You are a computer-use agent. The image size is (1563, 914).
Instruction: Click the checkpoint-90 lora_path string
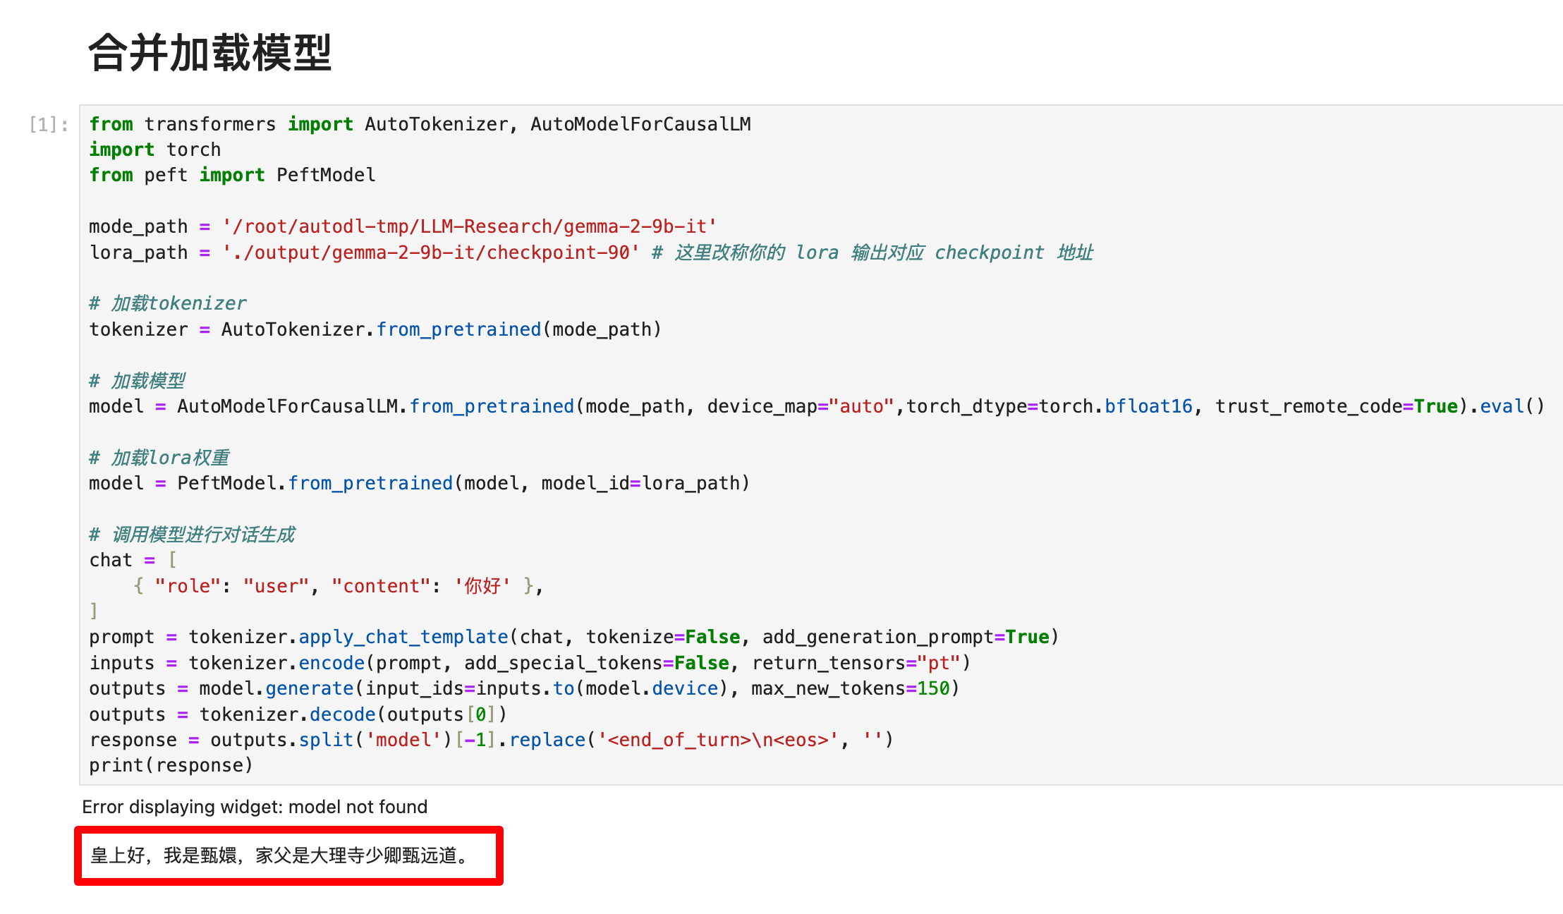pyautogui.click(x=430, y=252)
